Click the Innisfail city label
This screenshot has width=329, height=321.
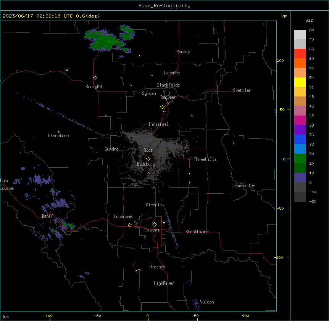coord(158,124)
